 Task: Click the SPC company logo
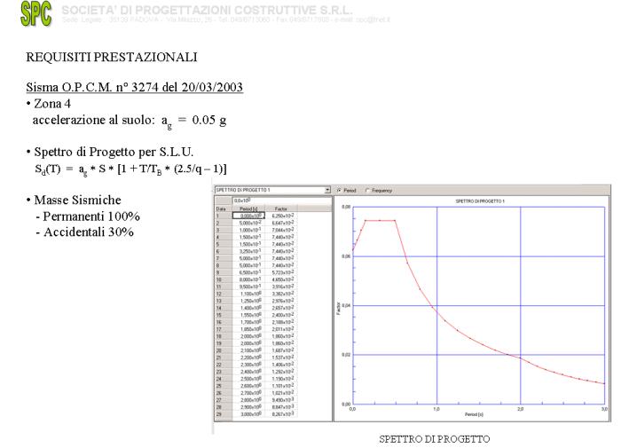pos(35,13)
